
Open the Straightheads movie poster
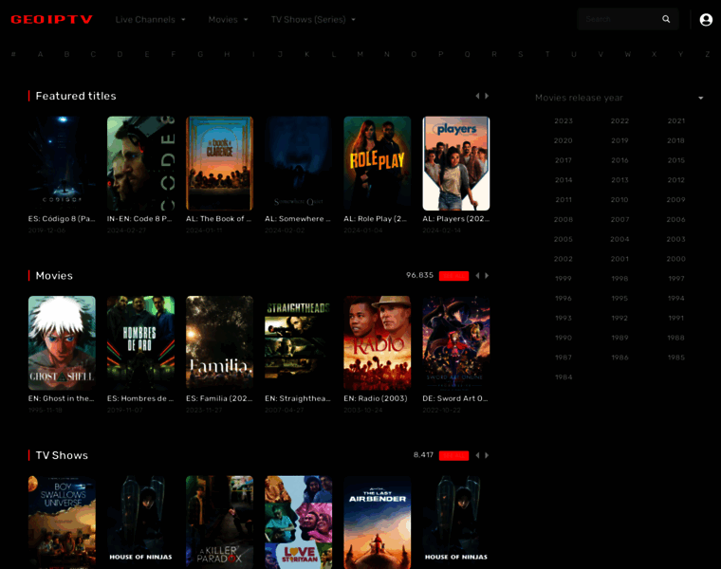coord(299,343)
